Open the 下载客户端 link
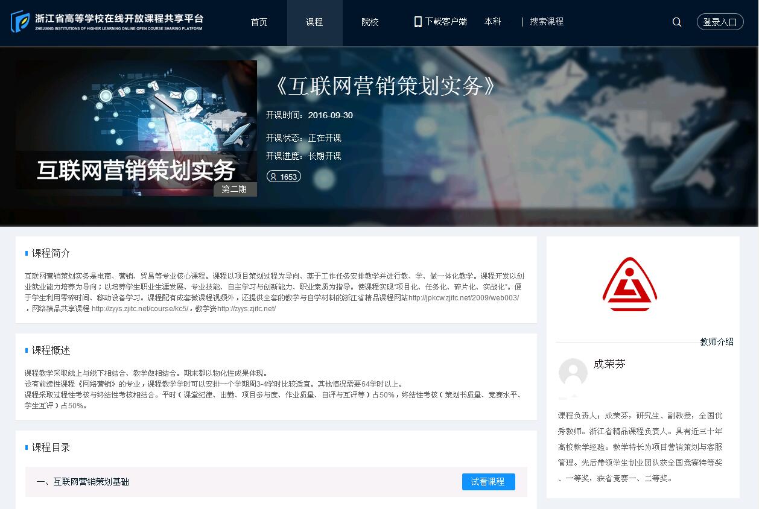Image resolution: width=759 pixels, height=509 pixels. pyautogui.click(x=446, y=22)
